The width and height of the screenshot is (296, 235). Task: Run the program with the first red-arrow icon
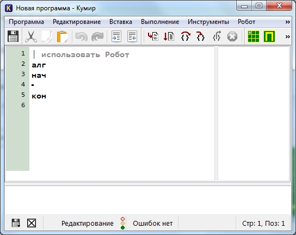(x=153, y=36)
